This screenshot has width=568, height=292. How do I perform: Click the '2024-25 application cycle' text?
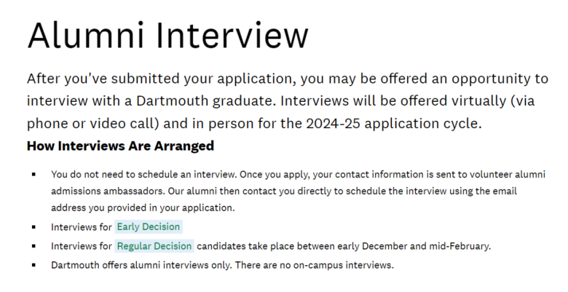(x=394, y=123)
